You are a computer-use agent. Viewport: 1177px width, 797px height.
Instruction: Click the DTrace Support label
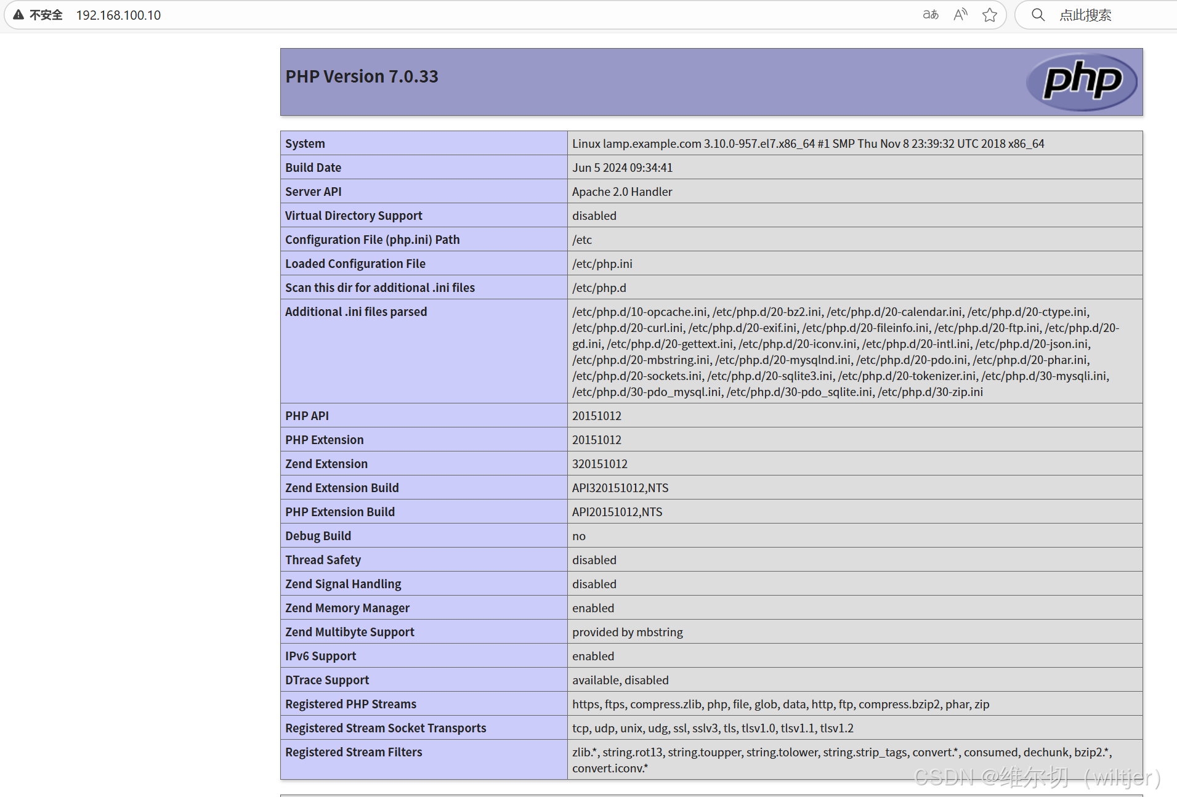coord(327,680)
